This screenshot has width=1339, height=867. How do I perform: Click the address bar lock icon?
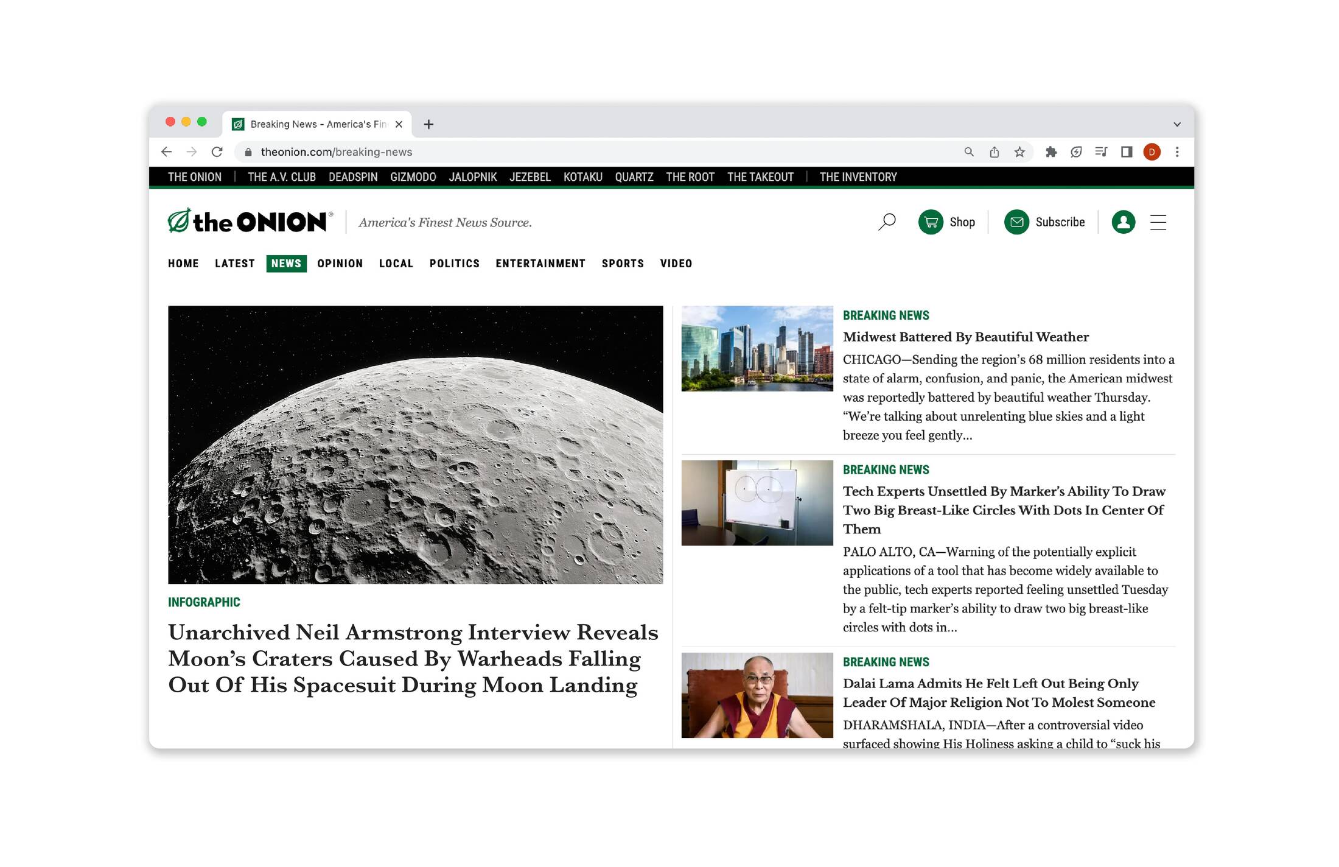pyautogui.click(x=248, y=152)
